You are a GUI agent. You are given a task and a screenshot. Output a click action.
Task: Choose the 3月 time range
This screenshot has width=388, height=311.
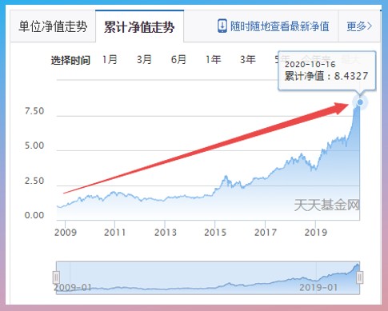click(144, 59)
